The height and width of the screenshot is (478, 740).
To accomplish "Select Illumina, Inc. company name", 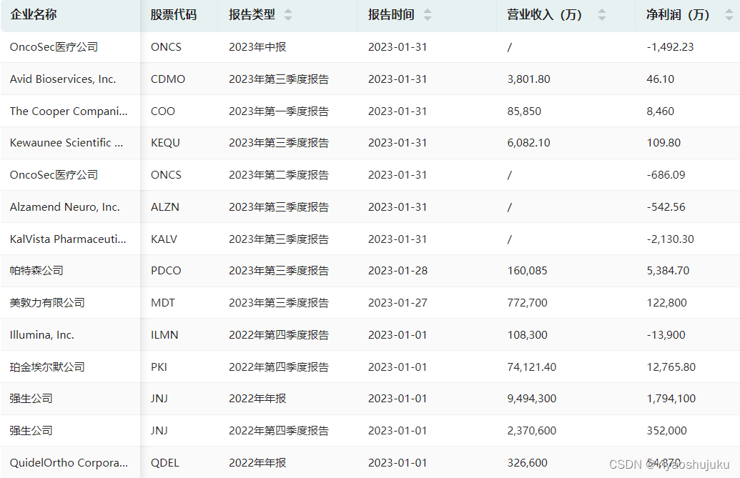I will pos(42,334).
